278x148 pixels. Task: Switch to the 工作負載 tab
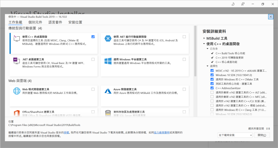15,22
